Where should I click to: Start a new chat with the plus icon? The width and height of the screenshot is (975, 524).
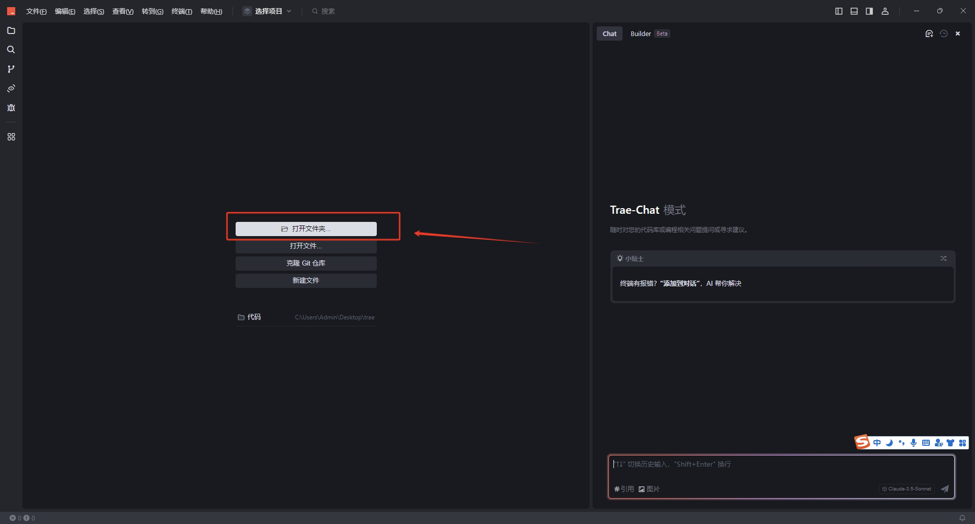(x=929, y=34)
